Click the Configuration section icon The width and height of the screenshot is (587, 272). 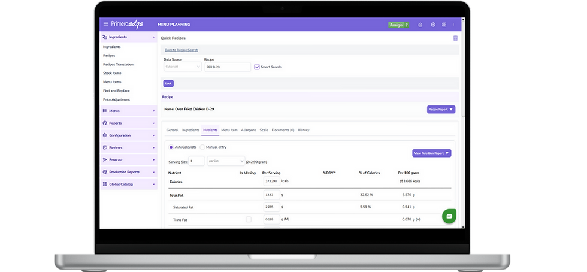point(104,135)
